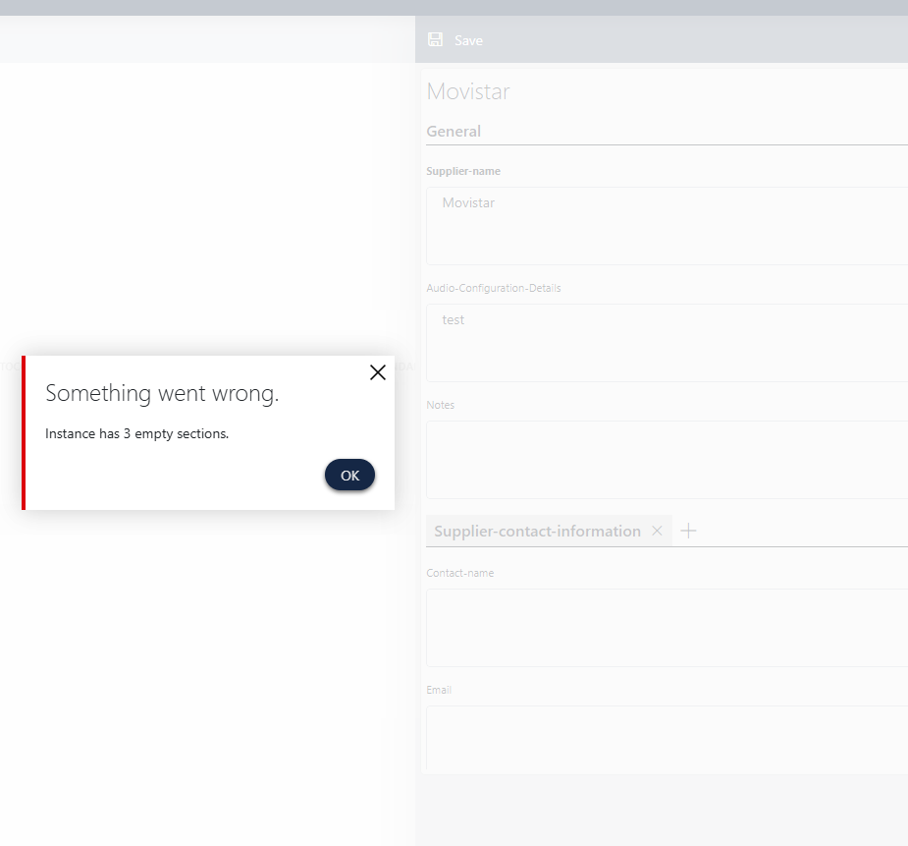Viewport: 908px width, 846px height.
Task: Click the Email field label
Action: coord(439,690)
